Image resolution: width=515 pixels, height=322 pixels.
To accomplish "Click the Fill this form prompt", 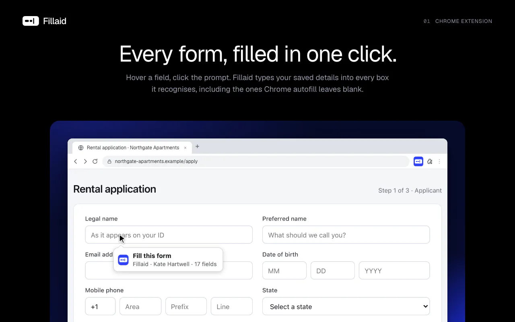I will click(168, 260).
